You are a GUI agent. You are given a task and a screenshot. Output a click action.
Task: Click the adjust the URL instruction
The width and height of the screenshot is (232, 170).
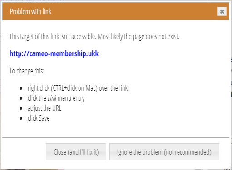(44, 108)
